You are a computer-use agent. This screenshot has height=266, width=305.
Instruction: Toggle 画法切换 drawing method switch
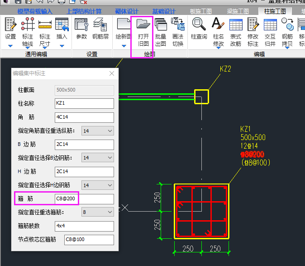pyautogui.click(x=178, y=32)
